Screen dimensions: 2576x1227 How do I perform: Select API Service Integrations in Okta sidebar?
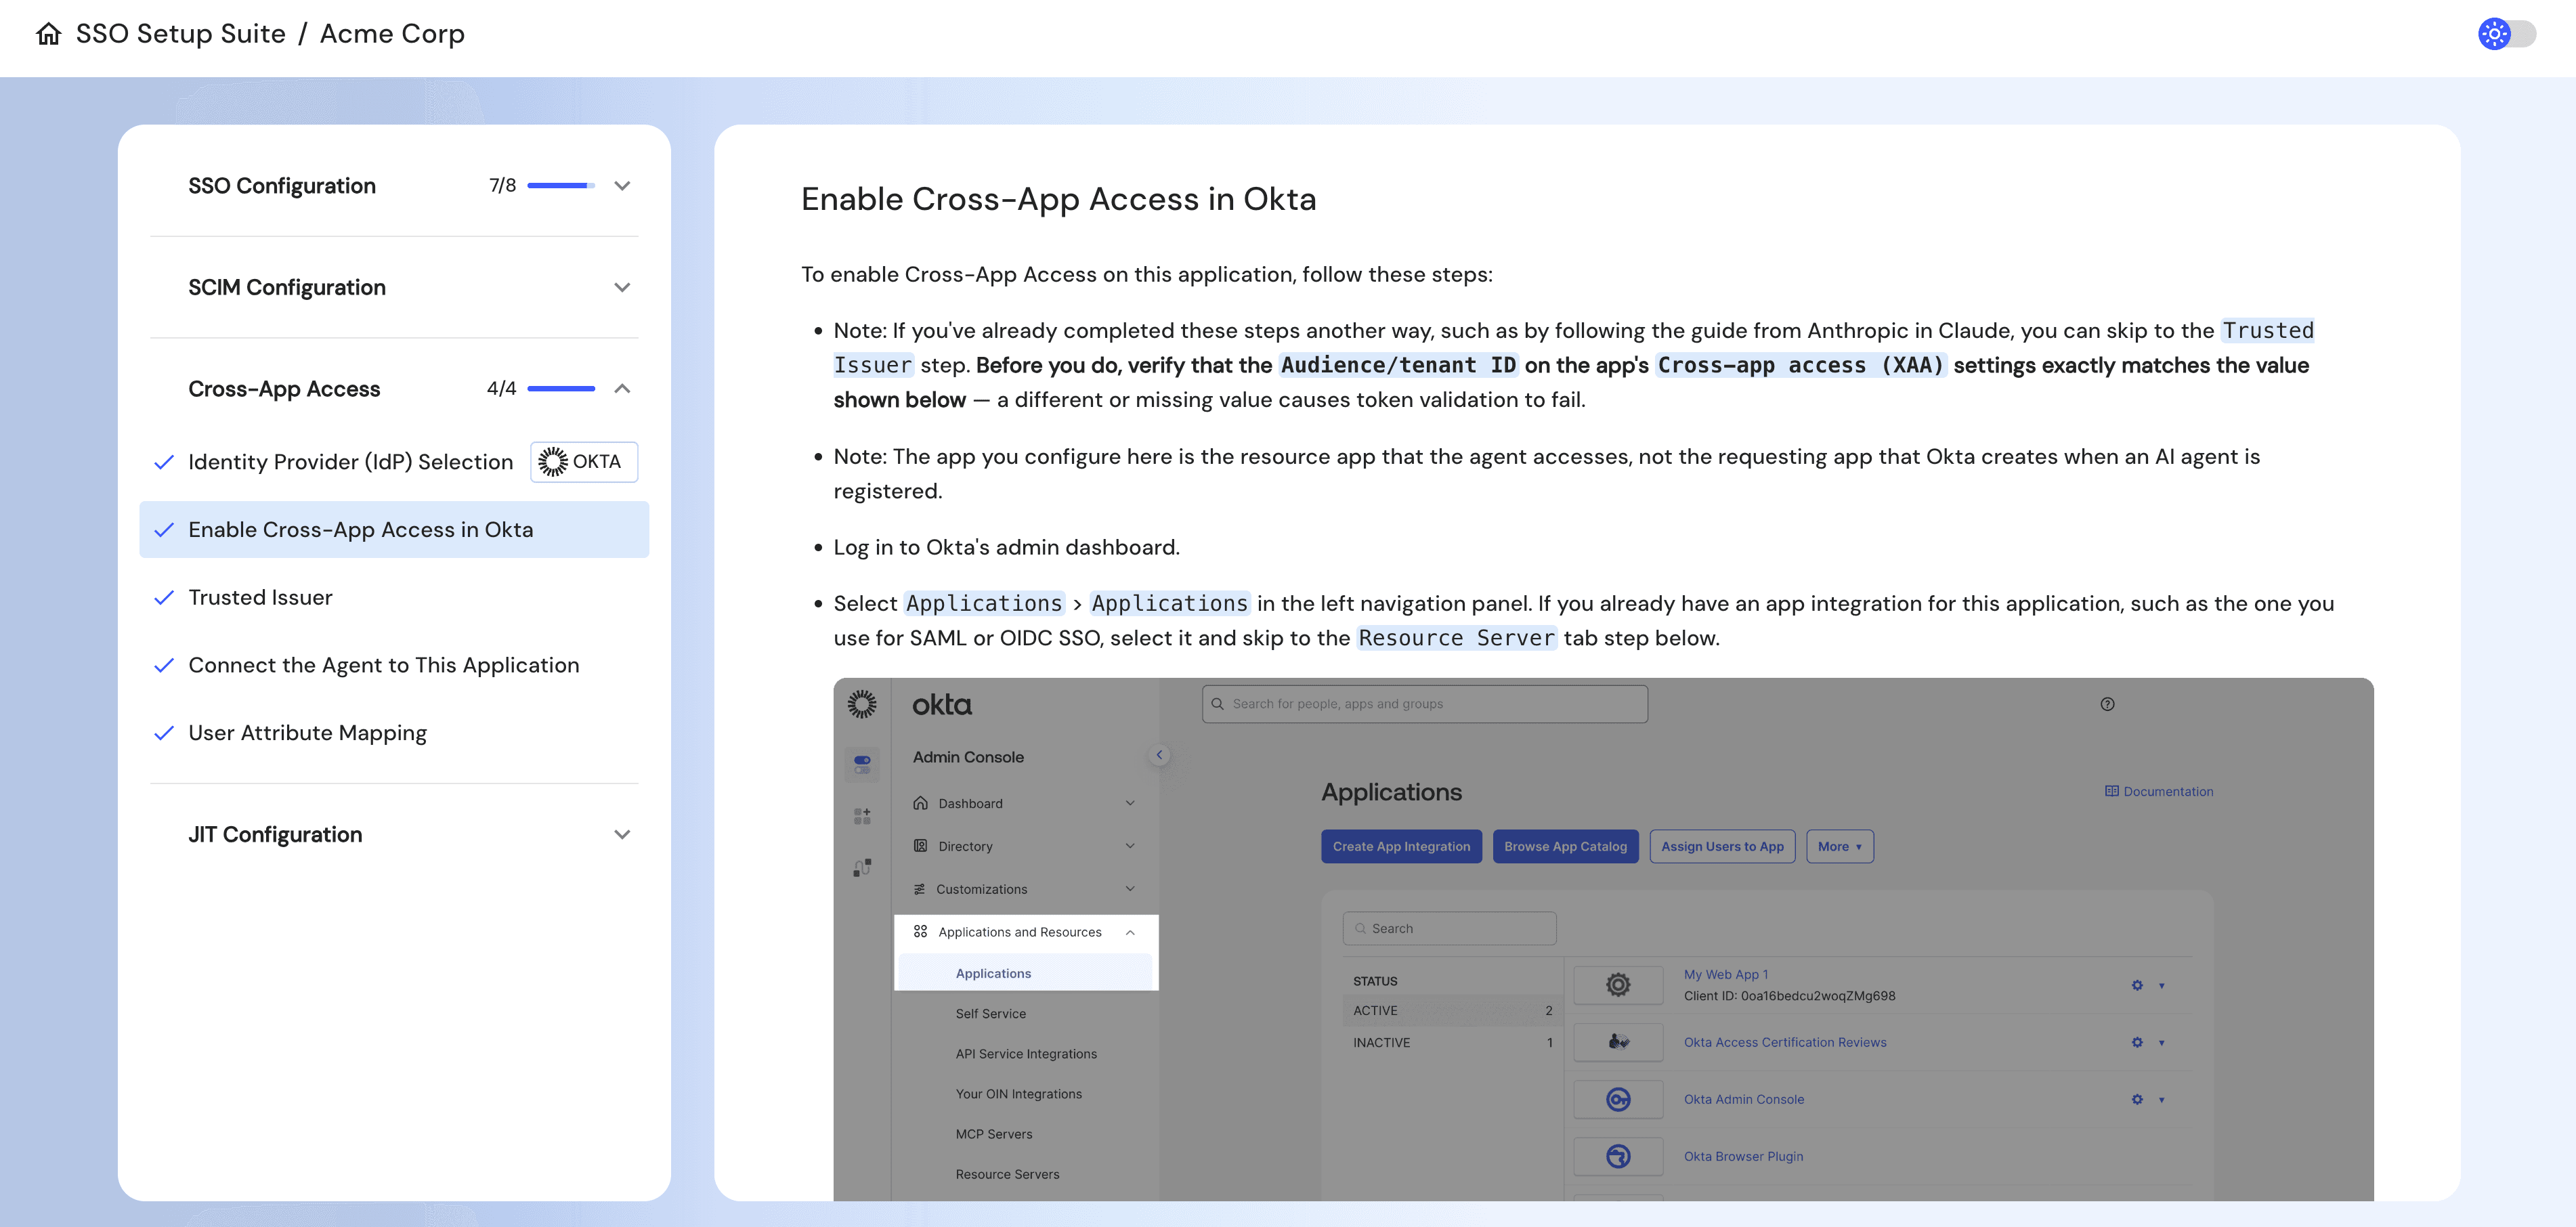[1026, 1054]
